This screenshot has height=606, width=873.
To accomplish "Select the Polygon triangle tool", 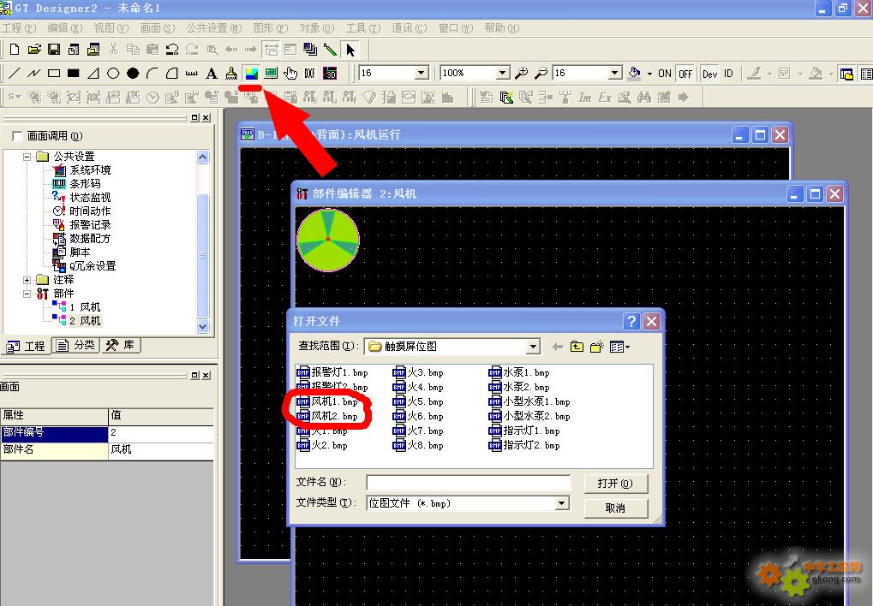I will [x=93, y=73].
